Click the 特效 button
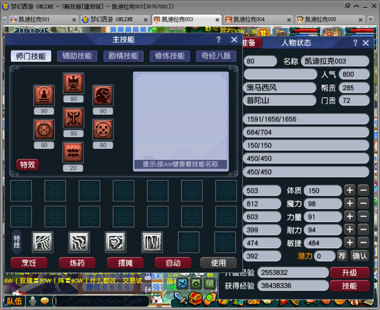 (x=27, y=165)
